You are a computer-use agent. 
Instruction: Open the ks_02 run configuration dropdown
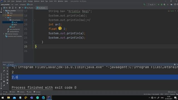tap(152, 4)
